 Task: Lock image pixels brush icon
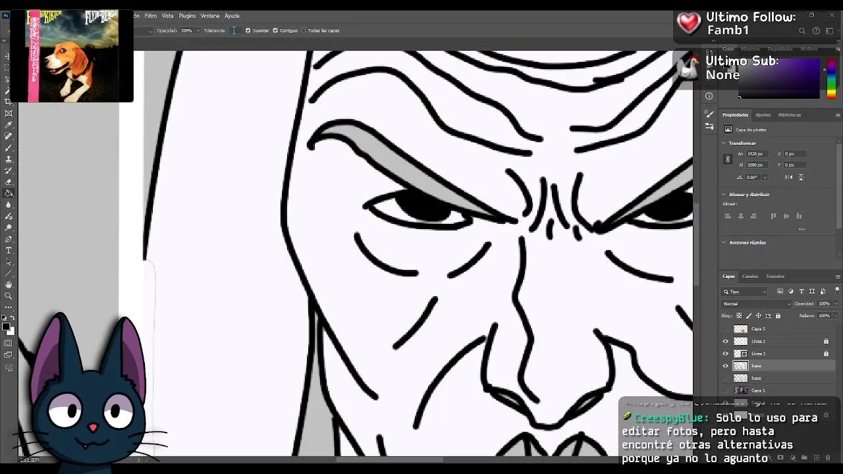[749, 316]
